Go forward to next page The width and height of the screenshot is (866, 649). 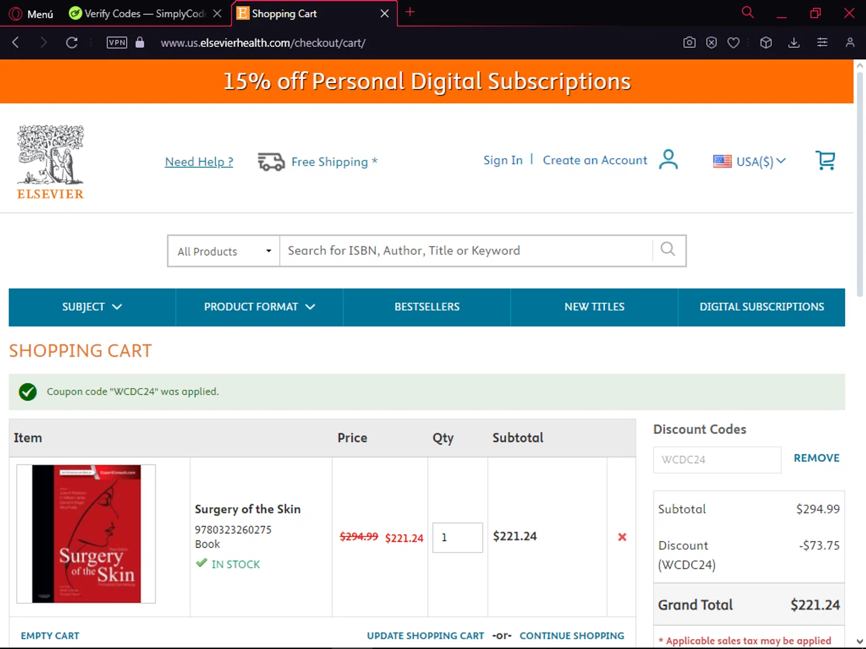tap(43, 42)
